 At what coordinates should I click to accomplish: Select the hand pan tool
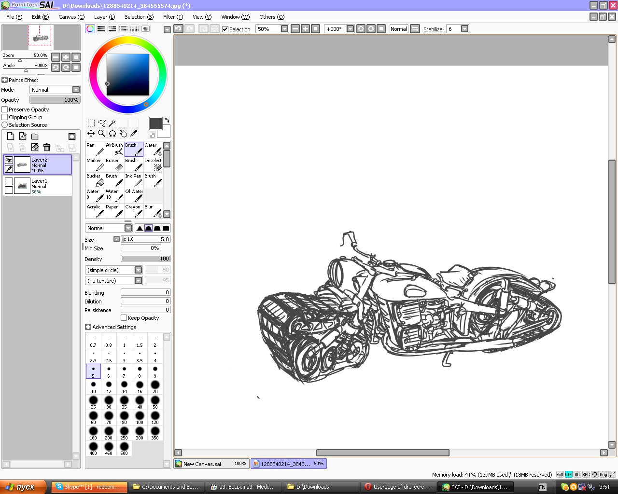[123, 134]
